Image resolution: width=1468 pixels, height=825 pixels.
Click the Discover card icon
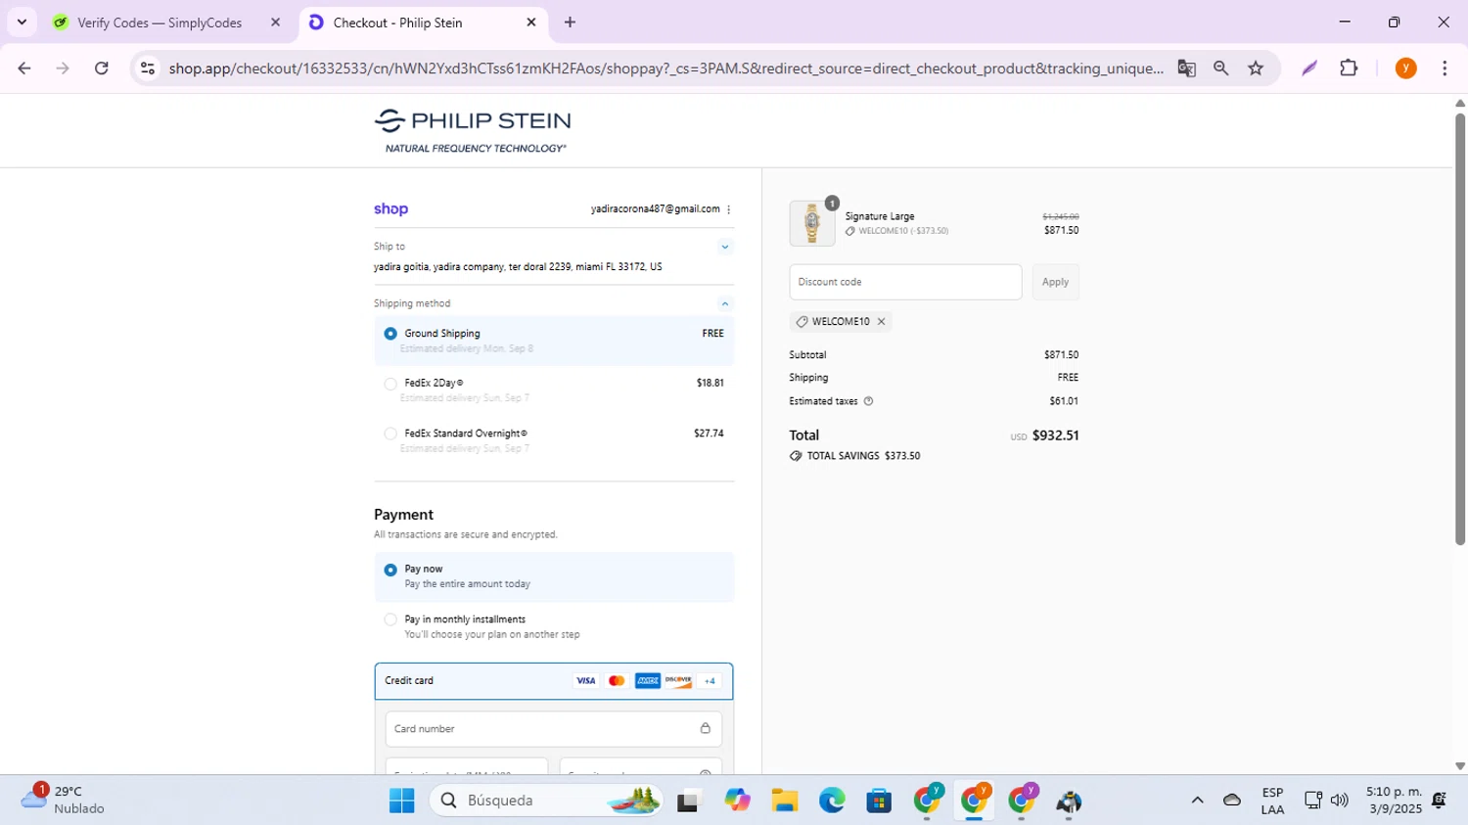coord(678,681)
